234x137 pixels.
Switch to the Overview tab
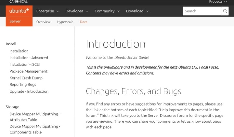click(x=43, y=22)
